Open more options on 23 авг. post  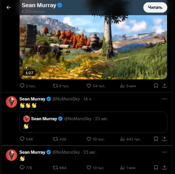(164, 152)
